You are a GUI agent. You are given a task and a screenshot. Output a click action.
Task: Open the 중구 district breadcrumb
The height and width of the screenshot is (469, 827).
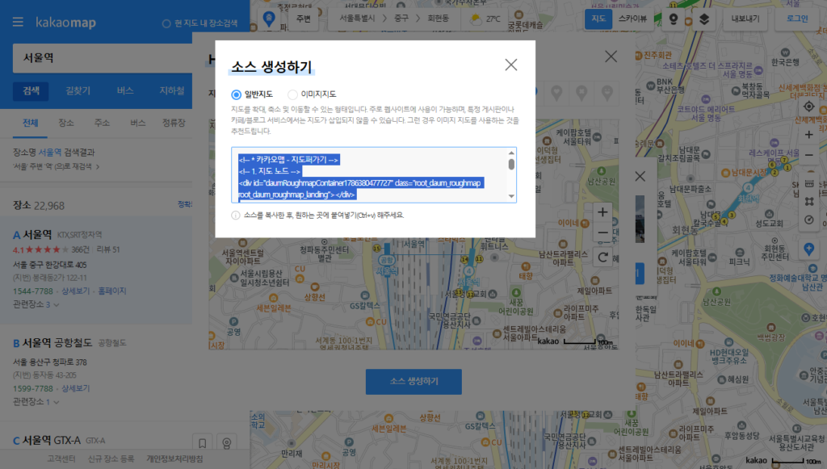tap(401, 19)
